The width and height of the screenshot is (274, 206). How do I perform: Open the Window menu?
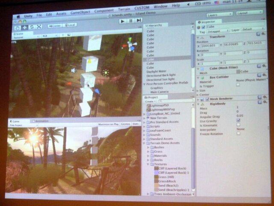(x=161, y=7)
